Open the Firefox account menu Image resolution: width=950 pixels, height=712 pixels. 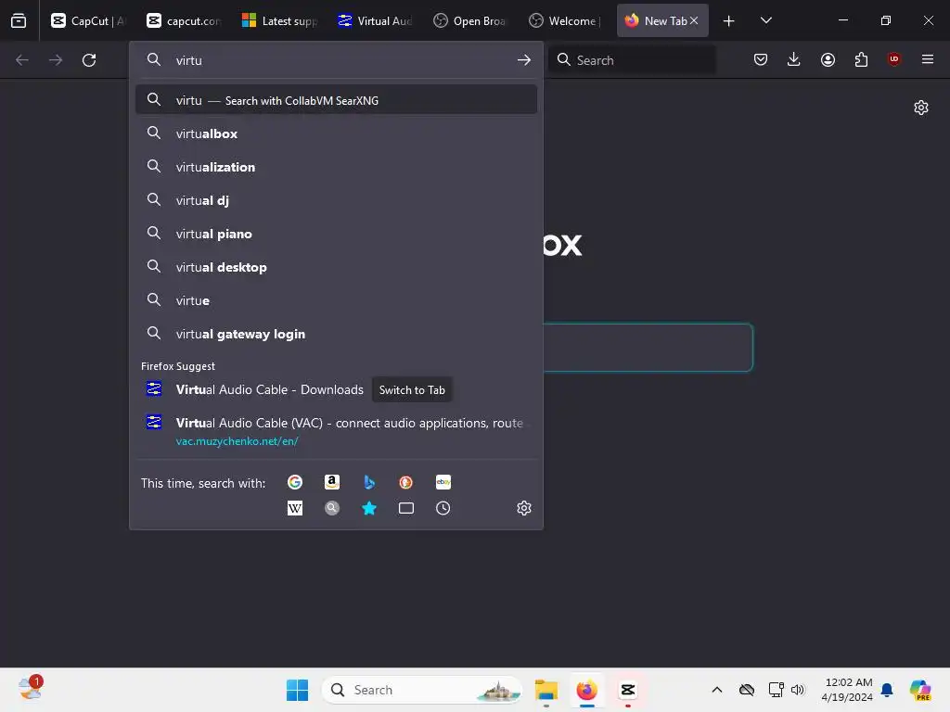[828, 59]
